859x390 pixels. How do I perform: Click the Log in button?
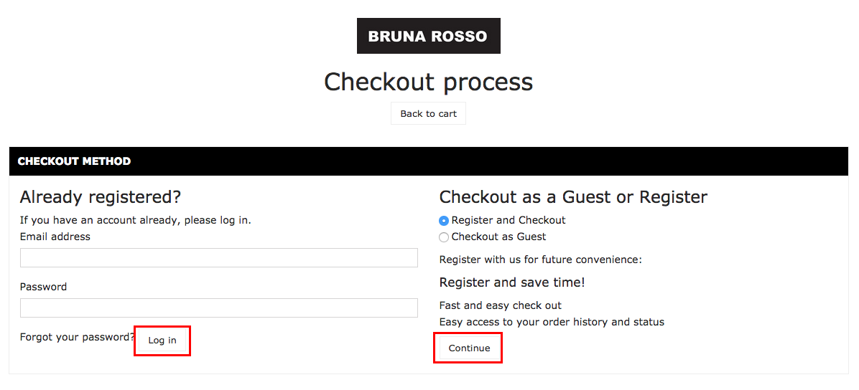[162, 341]
